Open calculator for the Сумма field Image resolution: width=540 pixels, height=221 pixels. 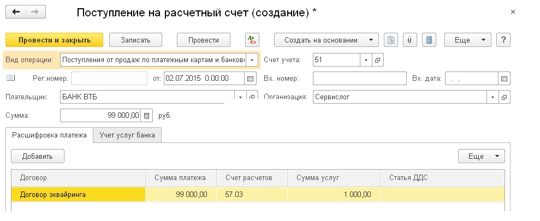[146, 116]
